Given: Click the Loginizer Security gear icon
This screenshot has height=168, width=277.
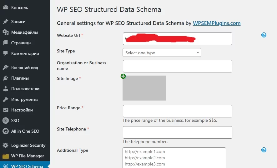Looking at the screenshot, I should click(6, 145).
